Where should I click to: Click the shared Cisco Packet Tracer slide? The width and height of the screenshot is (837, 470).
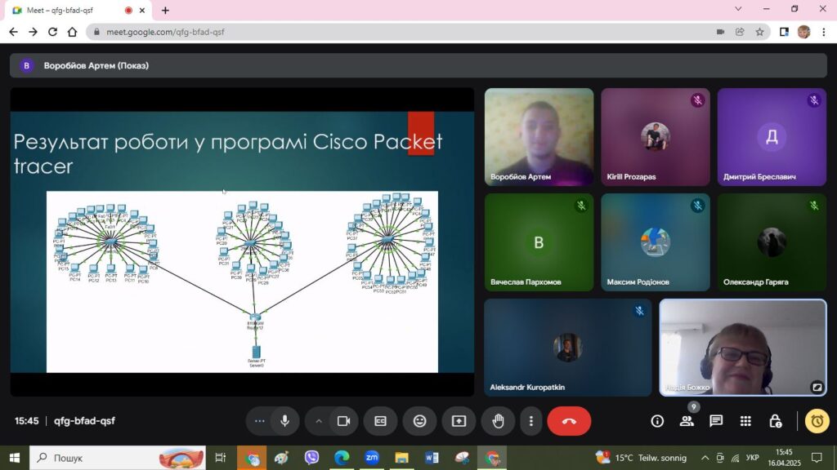[242, 242]
